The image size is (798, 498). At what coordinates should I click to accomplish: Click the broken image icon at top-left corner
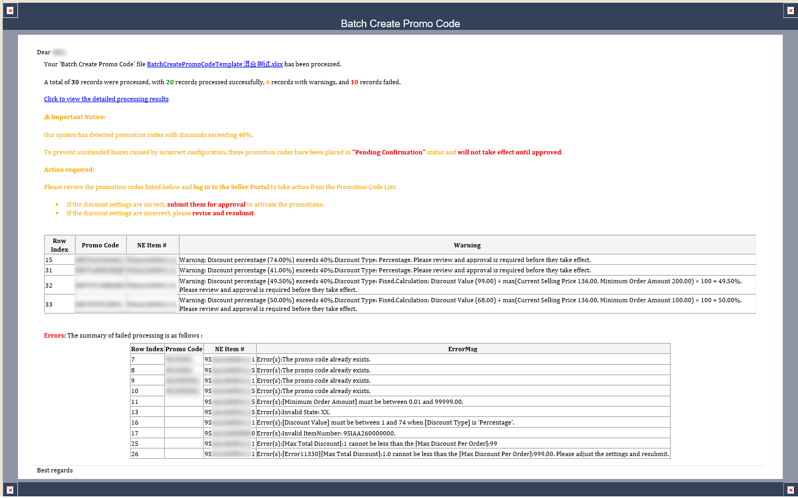10,10
